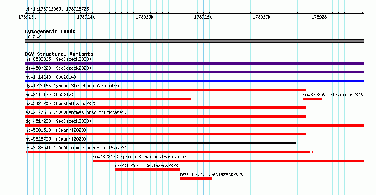
Task: Select the blue nsv1014249 variant bar
Action: point(194,81)
